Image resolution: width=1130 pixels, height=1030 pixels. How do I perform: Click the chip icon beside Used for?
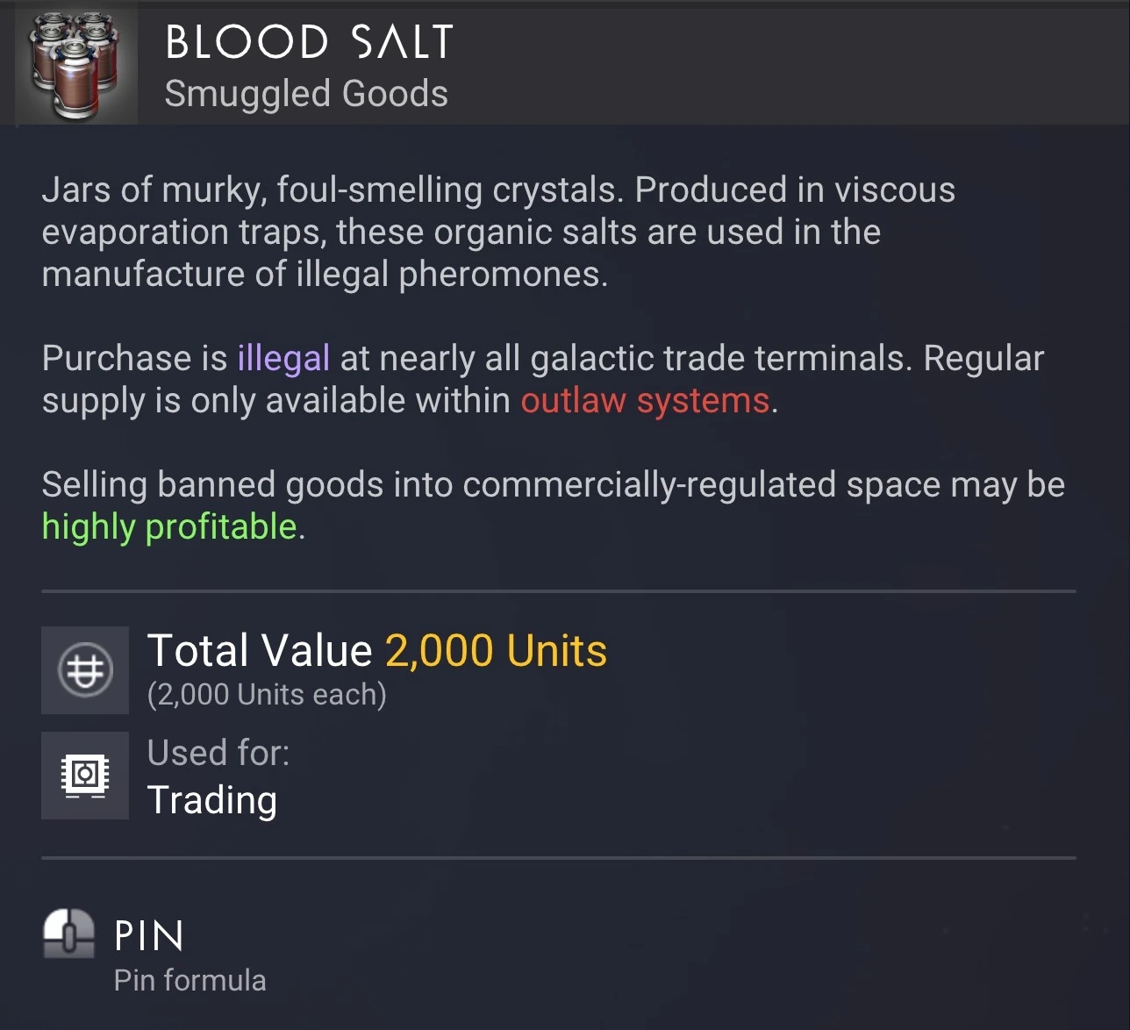click(85, 776)
